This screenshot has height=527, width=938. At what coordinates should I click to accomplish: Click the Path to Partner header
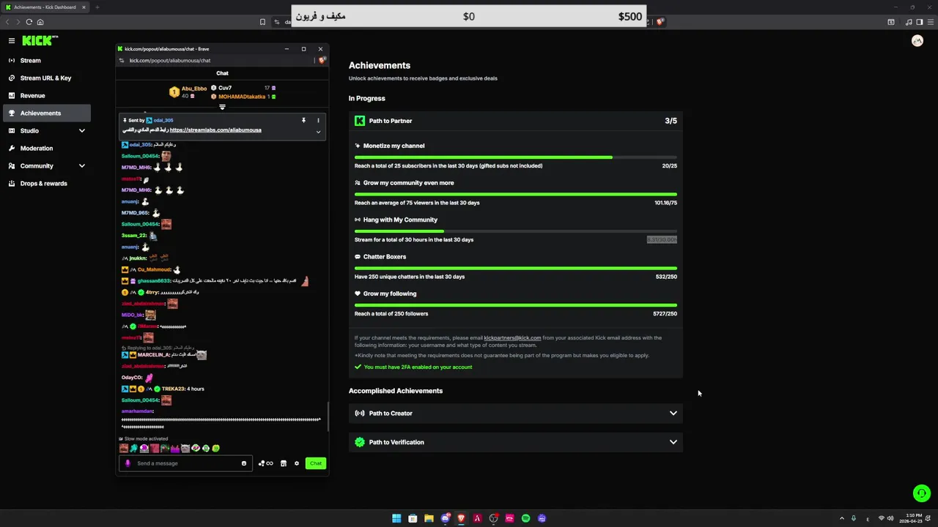click(516, 121)
